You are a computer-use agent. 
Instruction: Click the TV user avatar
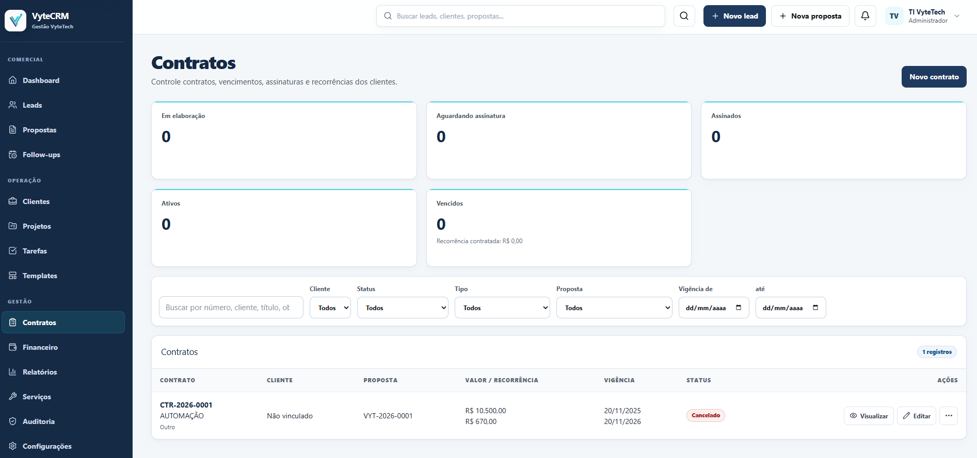(x=894, y=16)
